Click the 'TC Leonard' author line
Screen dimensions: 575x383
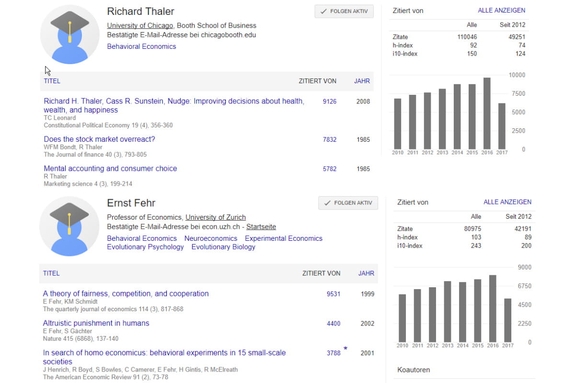(59, 118)
